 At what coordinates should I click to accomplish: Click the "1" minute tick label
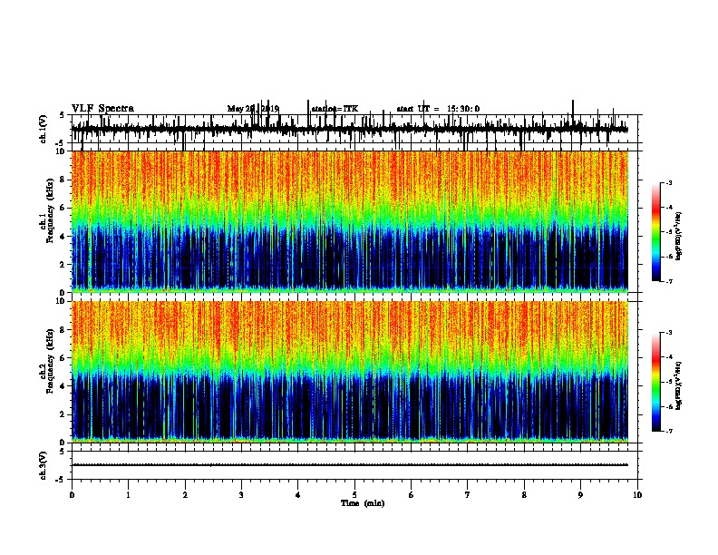128,495
